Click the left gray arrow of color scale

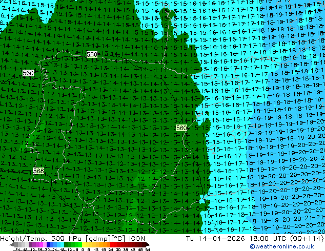[x=12, y=244]
